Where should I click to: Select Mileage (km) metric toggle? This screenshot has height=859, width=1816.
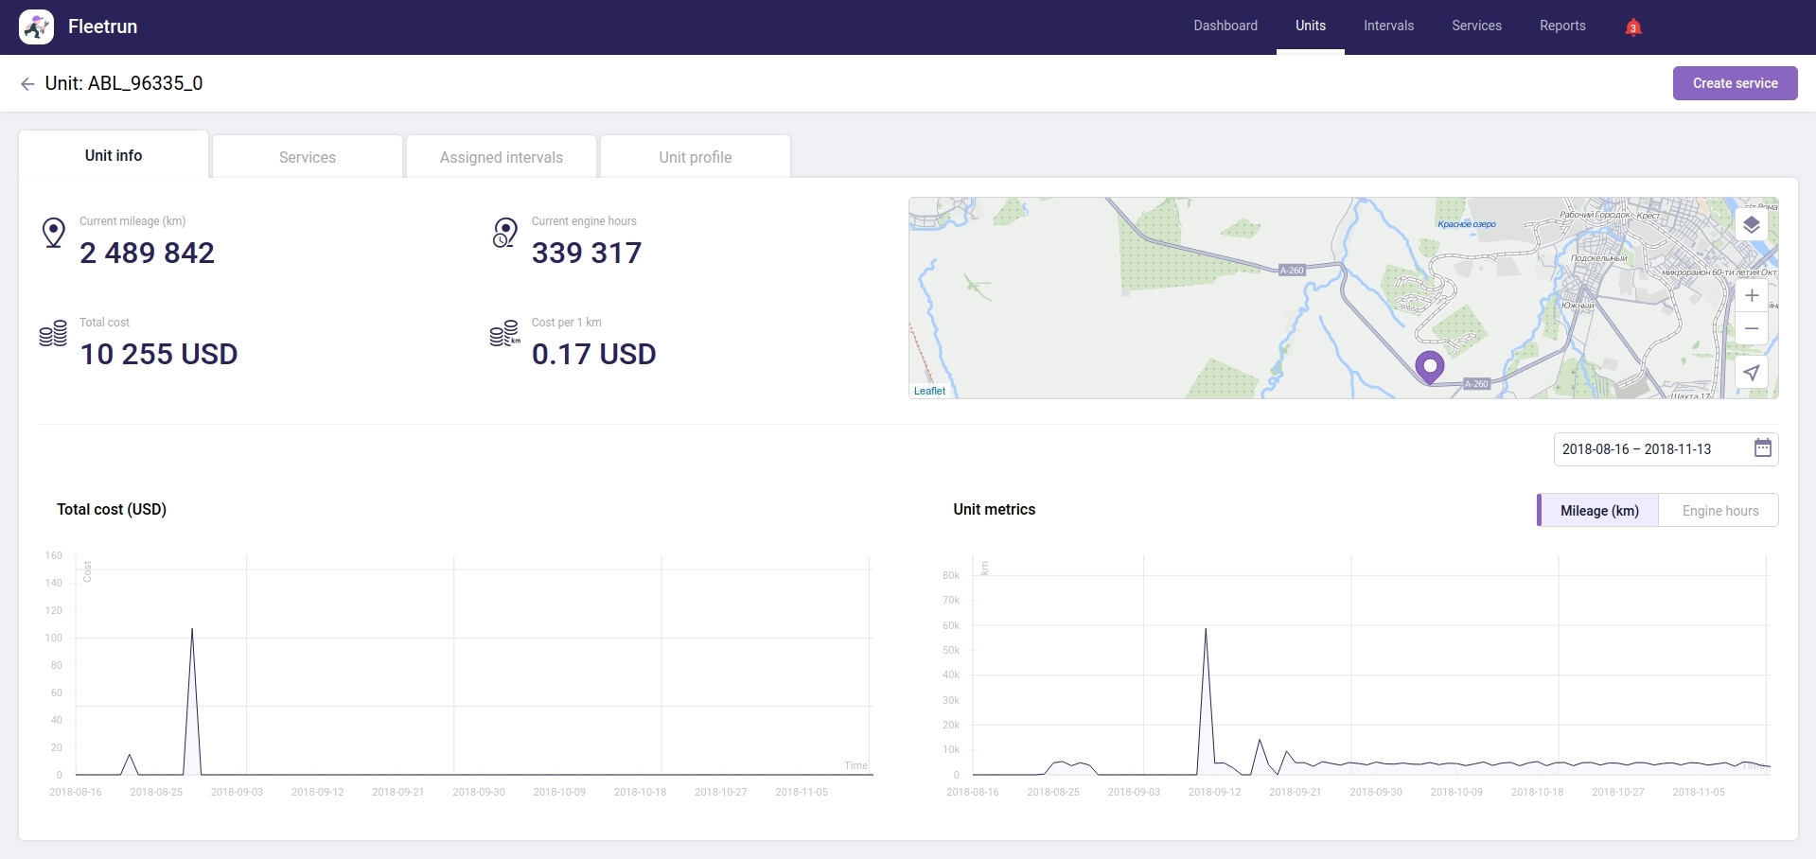point(1599,510)
